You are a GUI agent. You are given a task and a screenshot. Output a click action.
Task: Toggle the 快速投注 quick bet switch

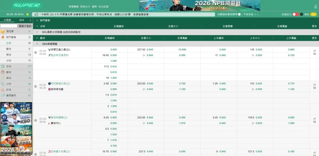(296, 14)
